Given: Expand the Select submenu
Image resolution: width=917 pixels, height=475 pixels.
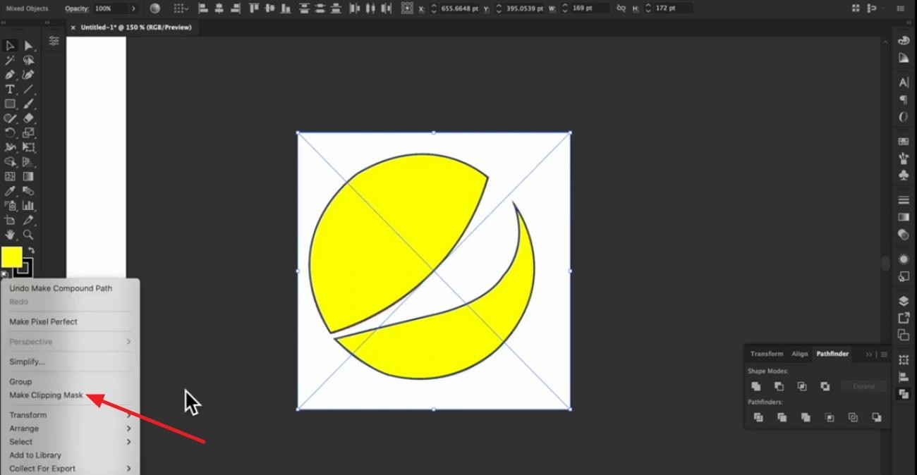Looking at the screenshot, I should click(129, 442).
